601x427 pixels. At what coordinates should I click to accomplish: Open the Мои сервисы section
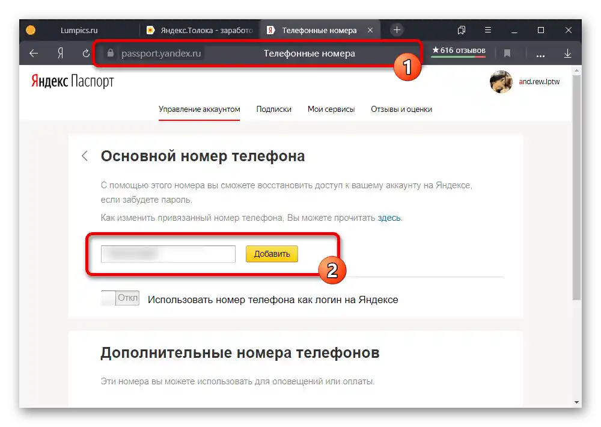(331, 109)
